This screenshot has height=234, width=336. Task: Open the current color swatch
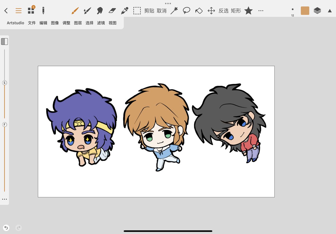305,11
